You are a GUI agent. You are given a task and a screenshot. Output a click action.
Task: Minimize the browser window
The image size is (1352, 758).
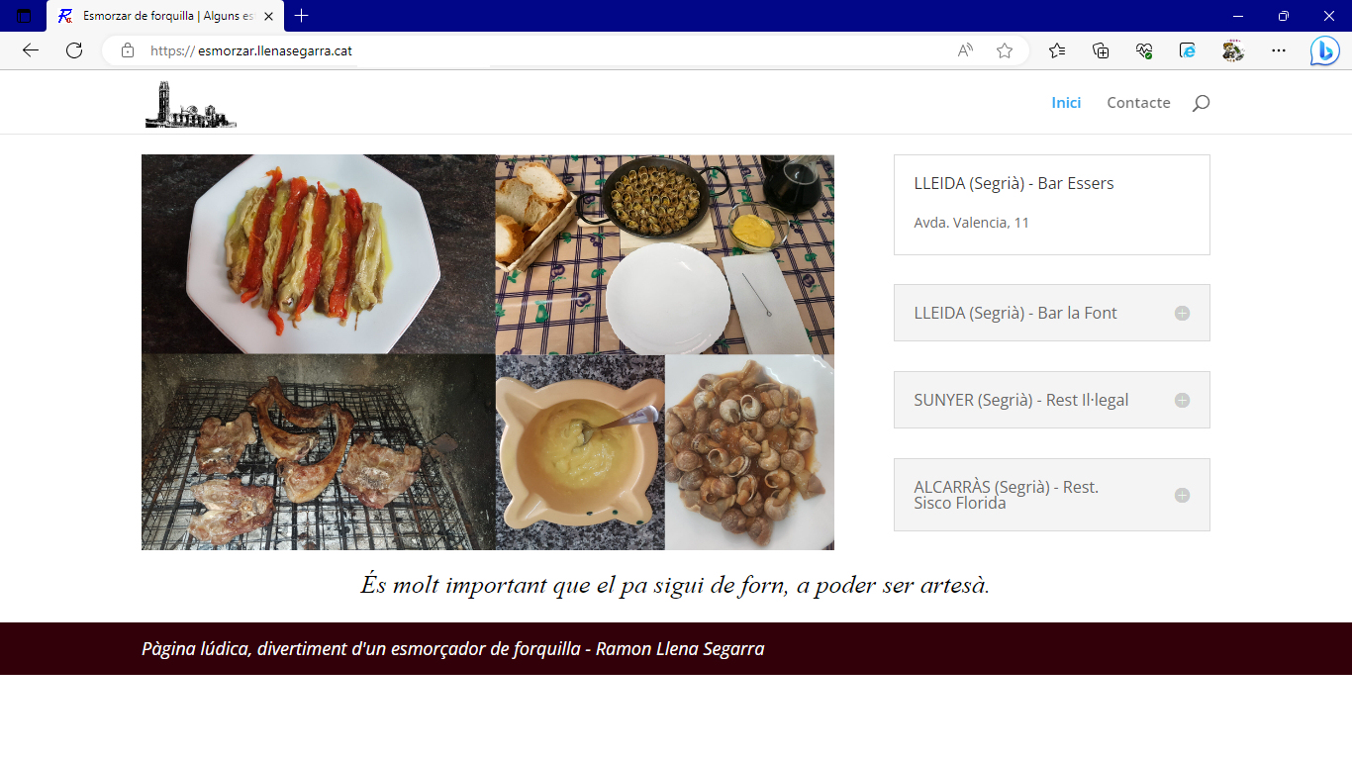pos(1238,16)
